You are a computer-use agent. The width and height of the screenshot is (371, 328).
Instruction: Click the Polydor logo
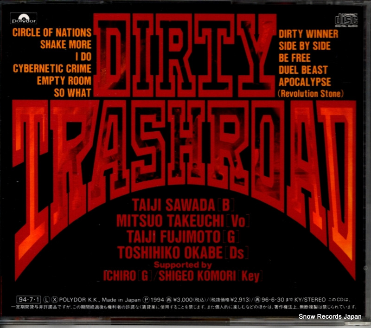pos(24,19)
